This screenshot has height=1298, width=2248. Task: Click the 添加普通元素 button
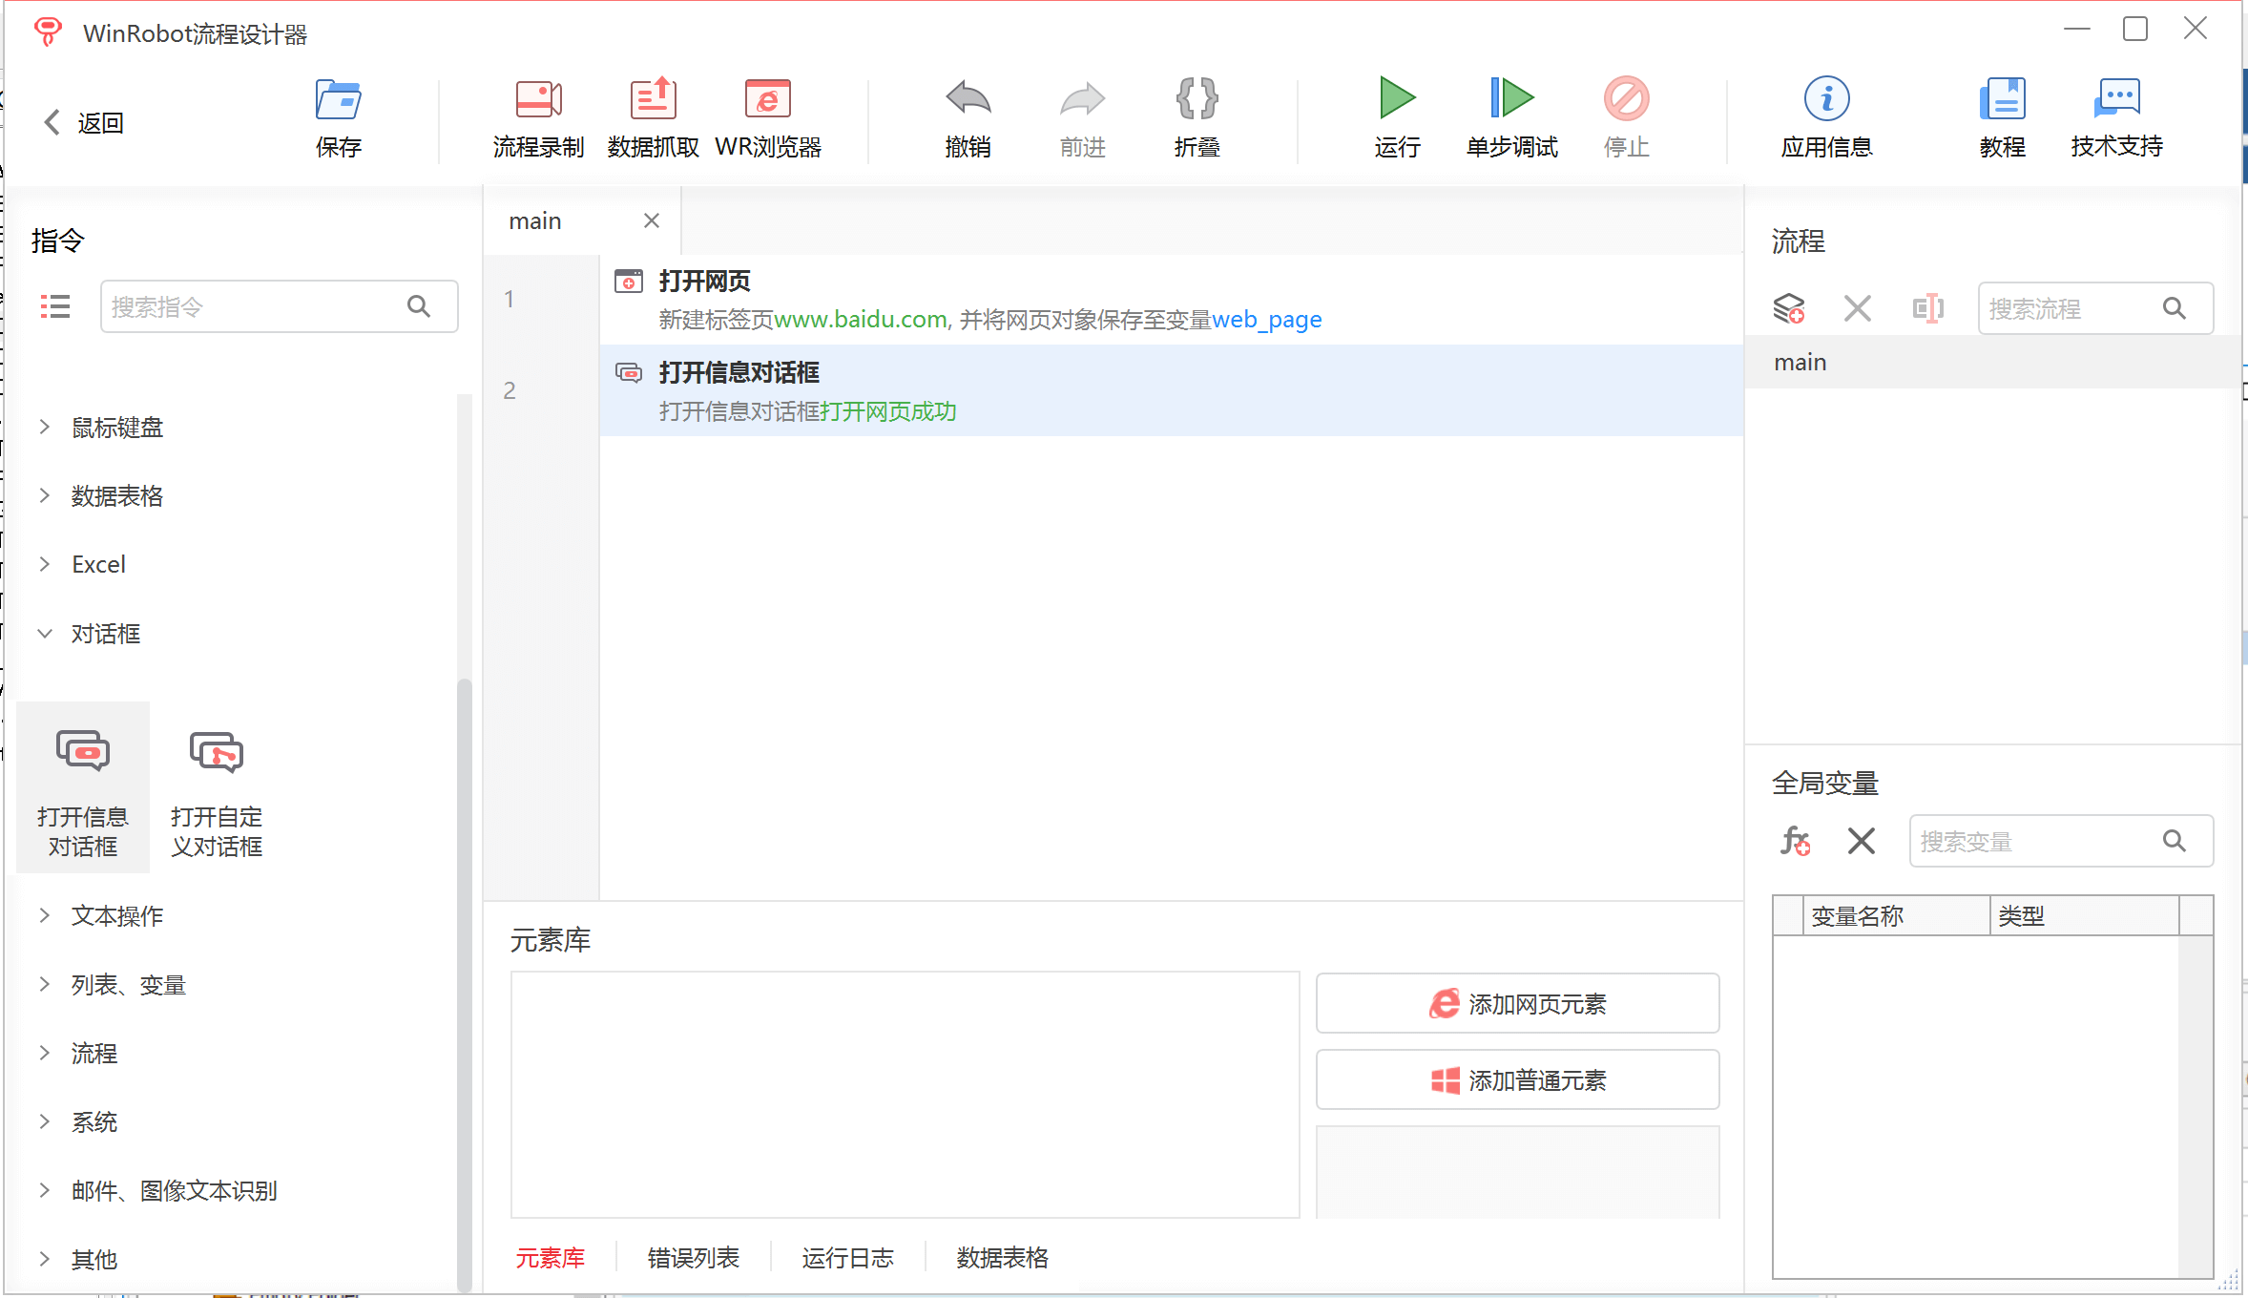tap(1517, 1080)
